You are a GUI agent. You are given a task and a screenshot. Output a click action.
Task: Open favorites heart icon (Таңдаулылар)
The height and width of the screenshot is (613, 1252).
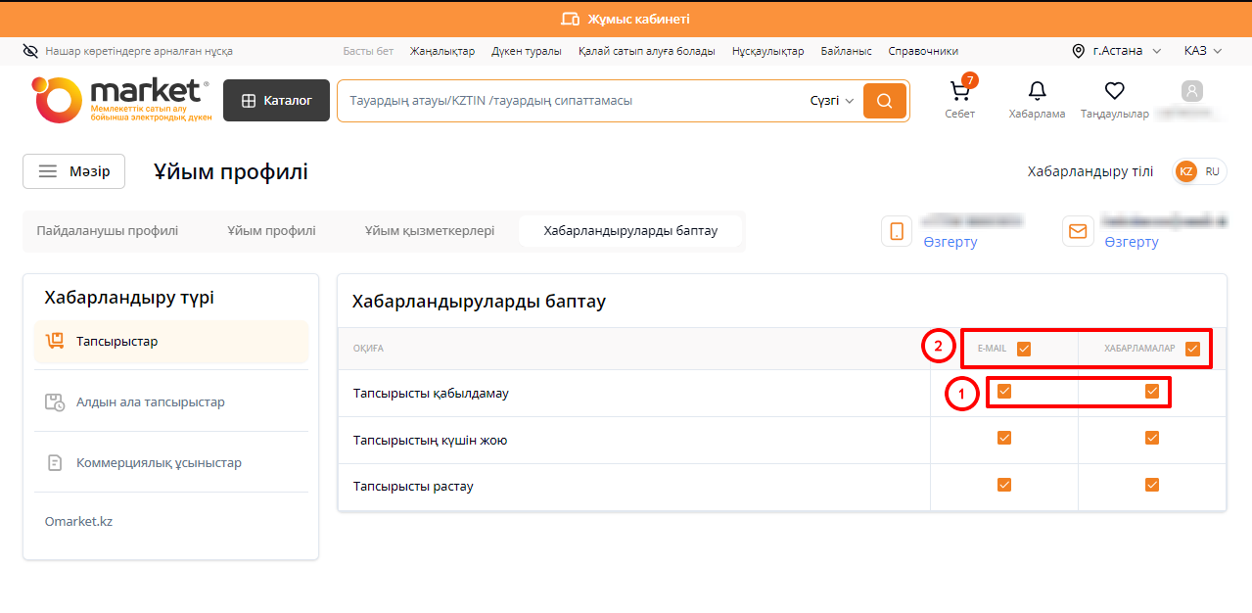tap(1114, 92)
